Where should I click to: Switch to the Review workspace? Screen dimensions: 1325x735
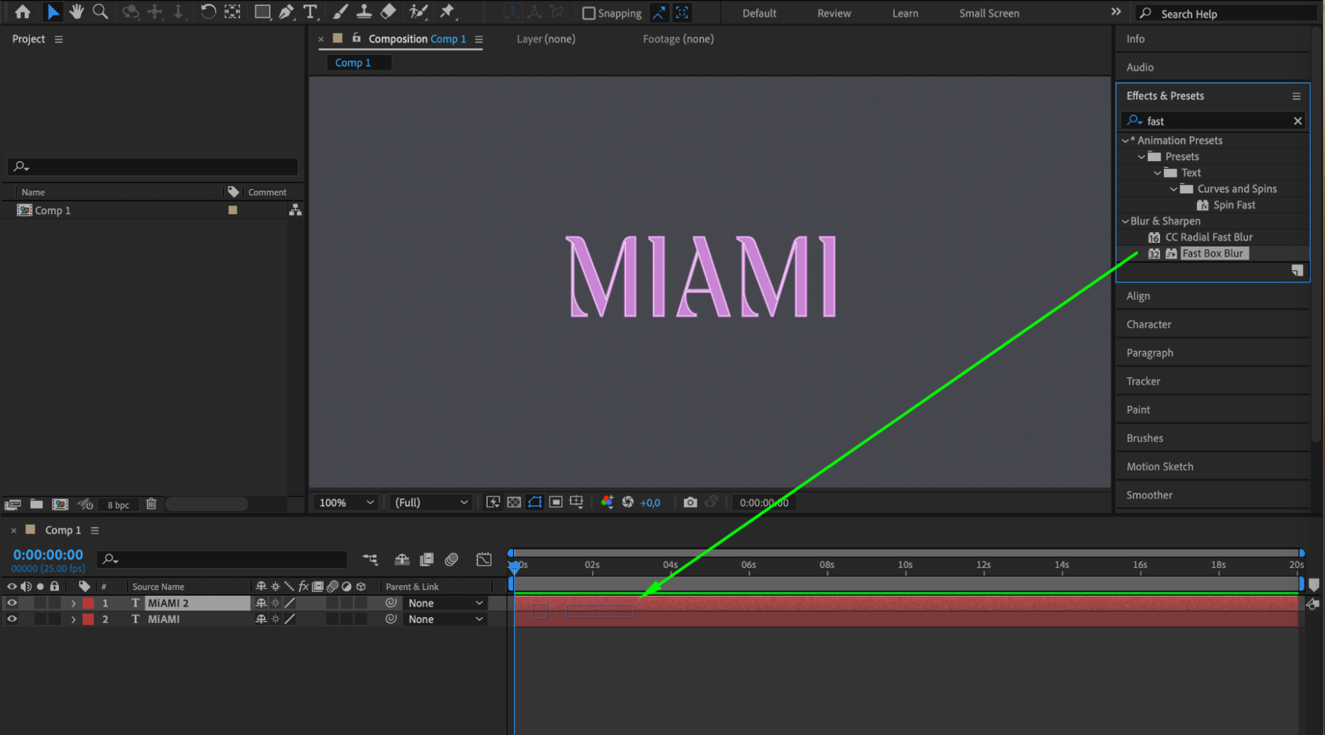[x=834, y=13]
